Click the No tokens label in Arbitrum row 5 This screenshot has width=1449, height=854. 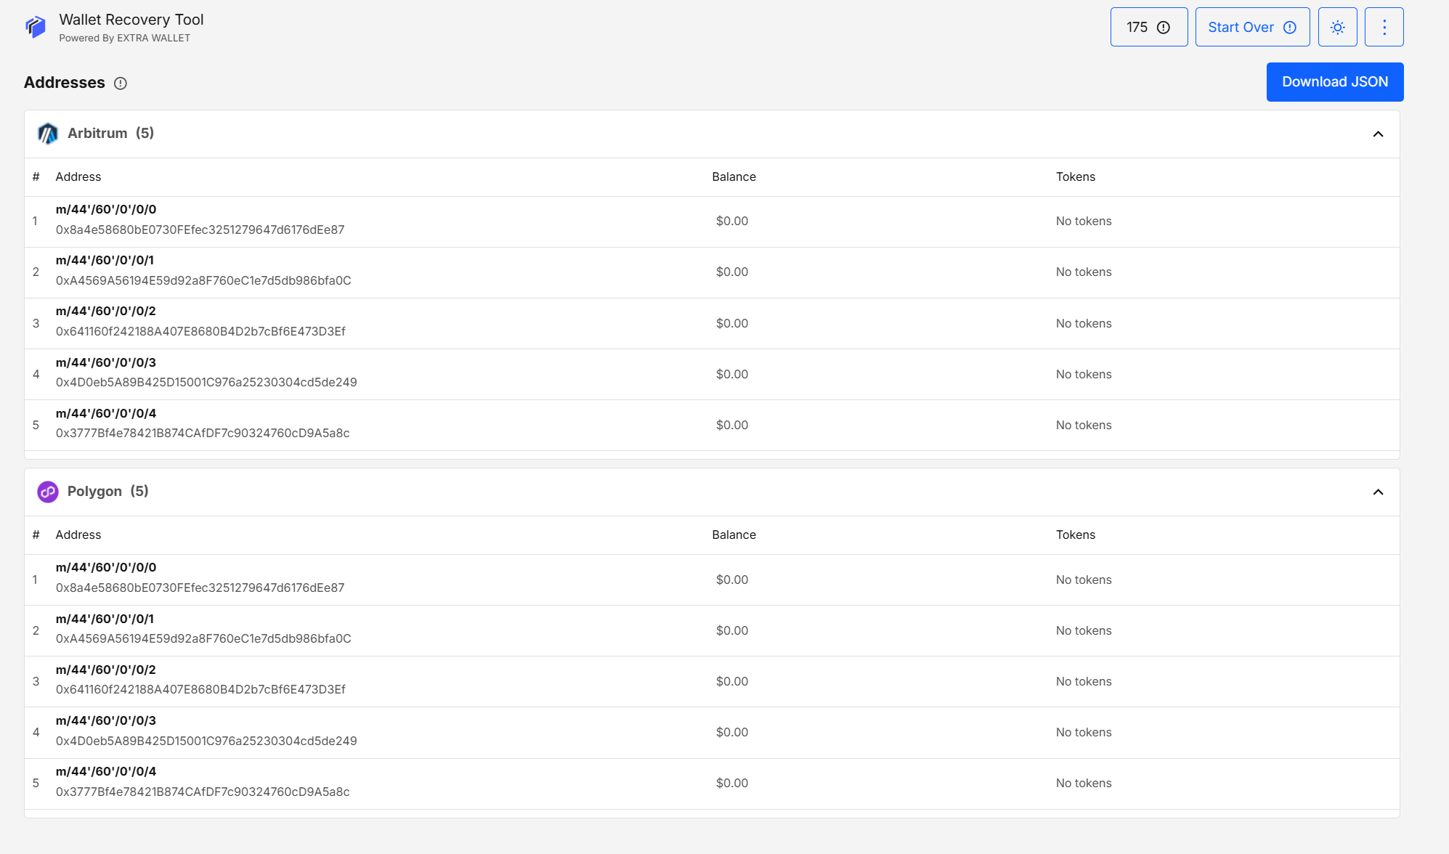tap(1084, 425)
